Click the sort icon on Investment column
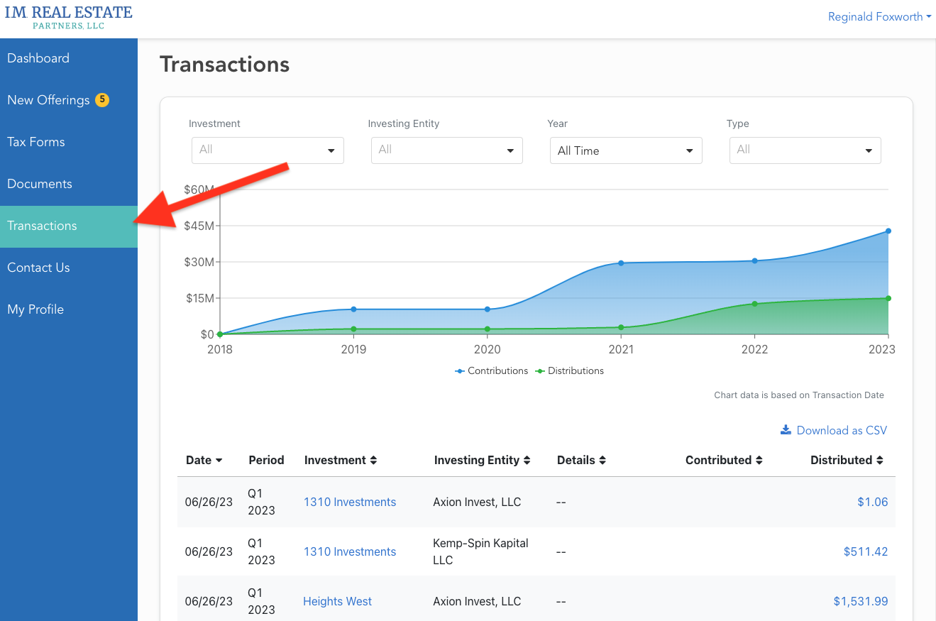The width and height of the screenshot is (936, 621). click(x=374, y=460)
